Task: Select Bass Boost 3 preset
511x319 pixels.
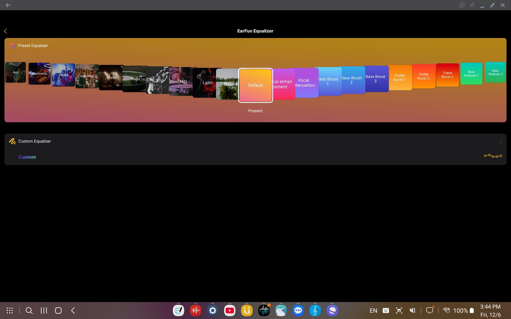Action: pyautogui.click(x=377, y=79)
